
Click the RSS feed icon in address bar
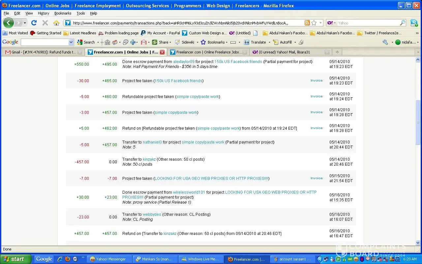coord(307,23)
